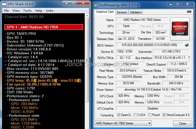This screenshot has height=129, width=196.
Task: Click the 3072 MB Memory Size field
Action: tap(128, 83)
